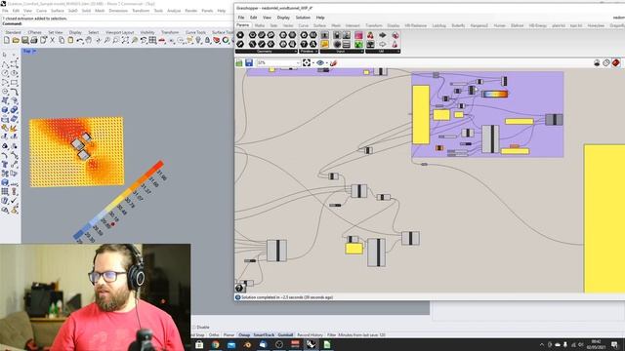Viewport: 625px width, 351px height.
Task: Toggle Record History in Rhino status bar
Action: (310, 335)
